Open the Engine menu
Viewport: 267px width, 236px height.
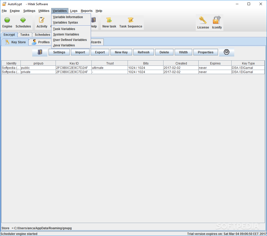click(x=15, y=11)
